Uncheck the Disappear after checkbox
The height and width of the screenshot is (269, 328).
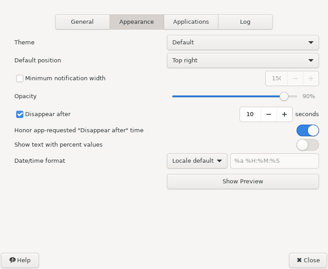click(20, 114)
